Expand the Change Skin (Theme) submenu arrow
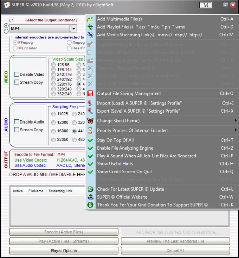This screenshot has height=258, width=239. pos(236,120)
